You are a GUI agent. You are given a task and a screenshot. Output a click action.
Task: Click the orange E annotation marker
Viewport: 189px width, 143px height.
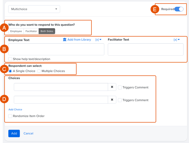tap(154, 9)
